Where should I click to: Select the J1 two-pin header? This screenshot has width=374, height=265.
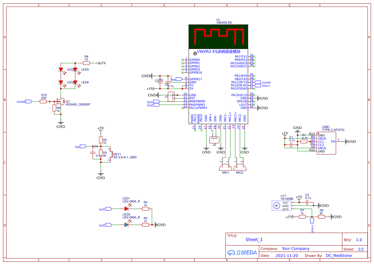(x=171, y=97)
